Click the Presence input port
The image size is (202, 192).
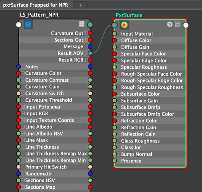pyautogui.click(x=114, y=161)
